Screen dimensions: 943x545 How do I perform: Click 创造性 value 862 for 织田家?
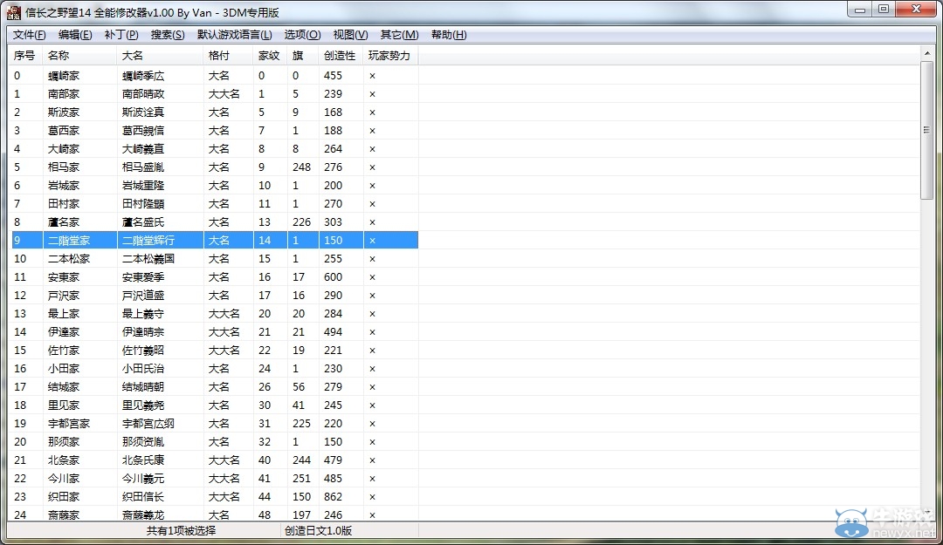pyautogui.click(x=334, y=497)
